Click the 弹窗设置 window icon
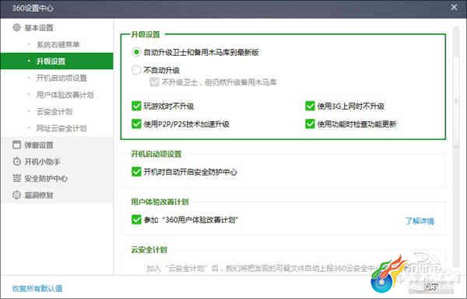 16,144
